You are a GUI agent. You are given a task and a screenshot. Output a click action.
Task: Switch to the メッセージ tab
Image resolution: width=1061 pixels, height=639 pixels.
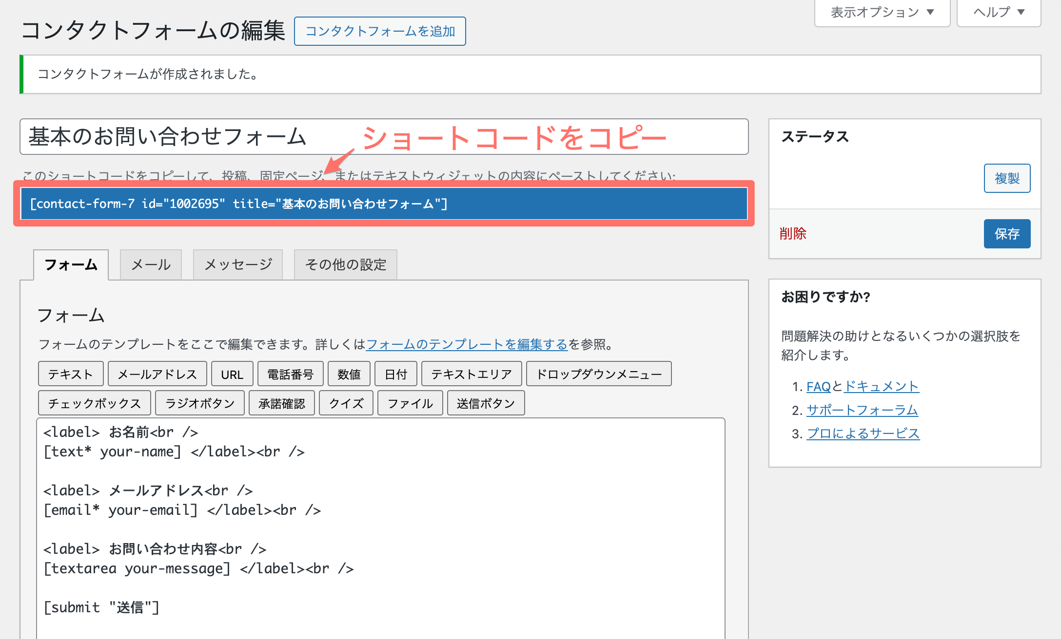[238, 265]
